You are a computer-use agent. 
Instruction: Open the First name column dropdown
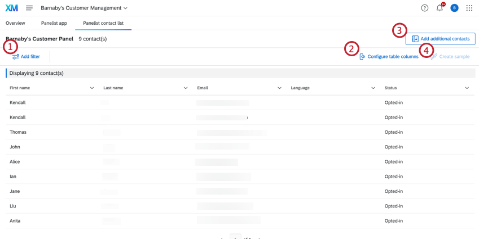92,88
